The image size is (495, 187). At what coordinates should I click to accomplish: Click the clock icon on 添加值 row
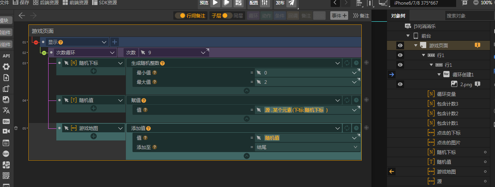[356, 128]
